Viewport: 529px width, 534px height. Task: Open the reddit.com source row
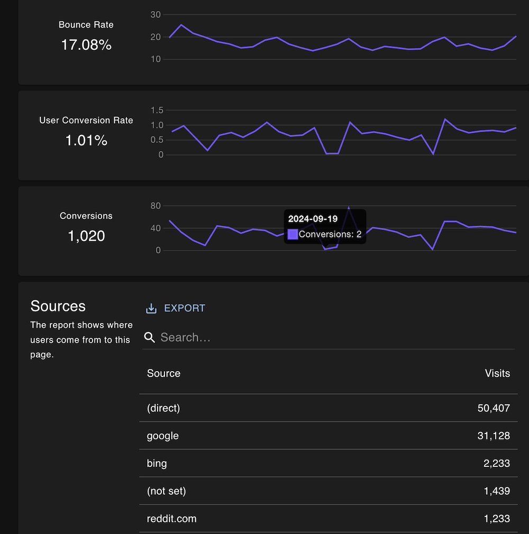[x=171, y=519]
